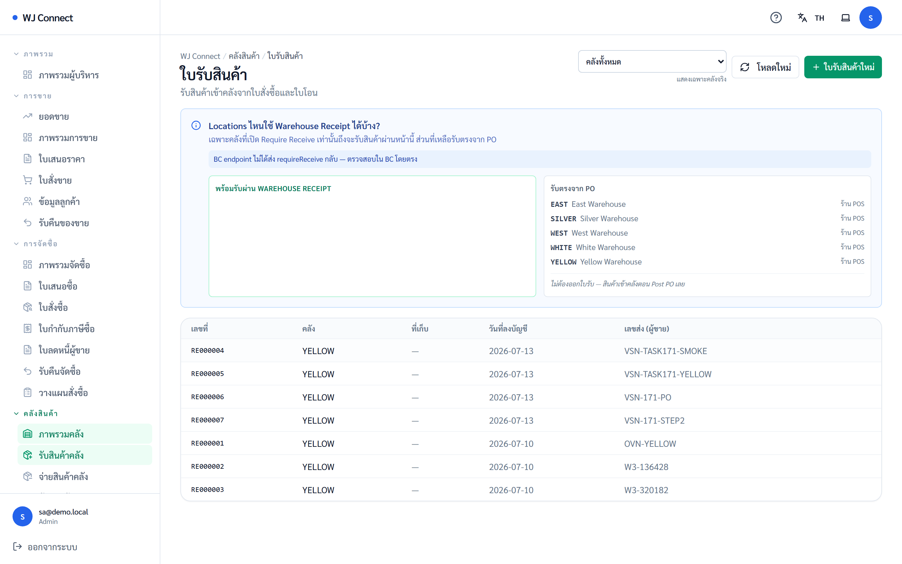Click the รับคืนของขาย return arrow icon
Image resolution: width=902 pixels, height=564 pixels.
28,223
